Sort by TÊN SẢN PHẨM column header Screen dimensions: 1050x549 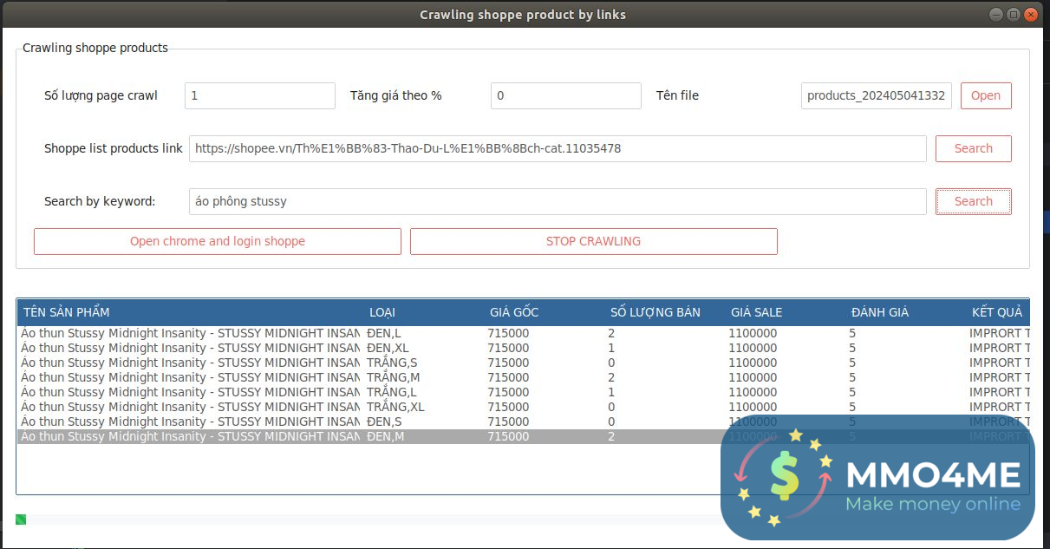click(x=190, y=312)
